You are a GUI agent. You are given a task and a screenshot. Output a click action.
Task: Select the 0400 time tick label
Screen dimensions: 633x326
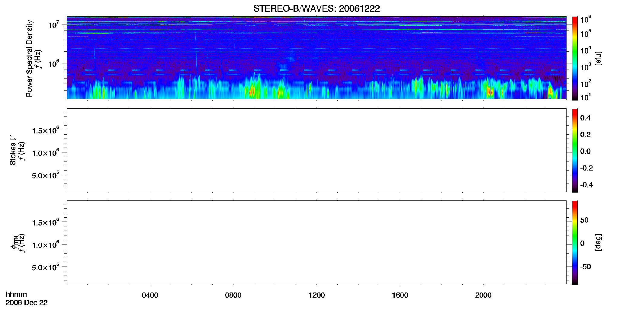pyautogui.click(x=150, y=295)
